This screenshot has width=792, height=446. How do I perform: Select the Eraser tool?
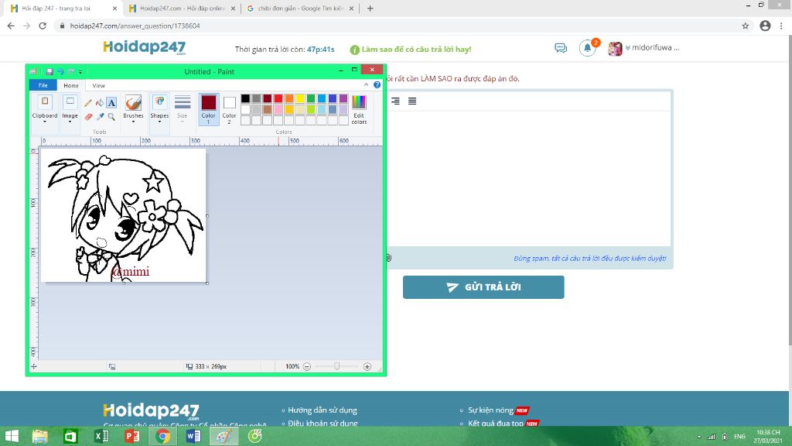click(88, 117)
